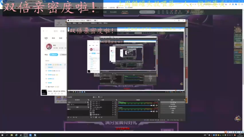Viewport: 244px width, 137px height.
Task: Lock the source 文本 (GDI+) 6
Action: 115,104
